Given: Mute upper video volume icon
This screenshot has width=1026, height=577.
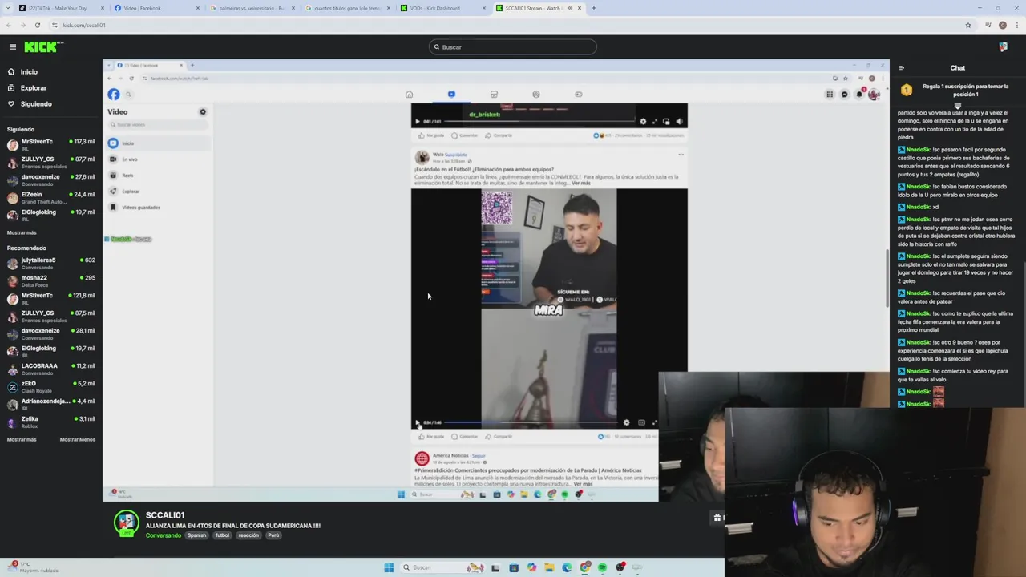Looking at the screenshot, I should click(679, 122).
